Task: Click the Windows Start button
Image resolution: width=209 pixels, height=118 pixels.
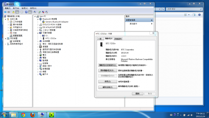Action: [4, 115]
